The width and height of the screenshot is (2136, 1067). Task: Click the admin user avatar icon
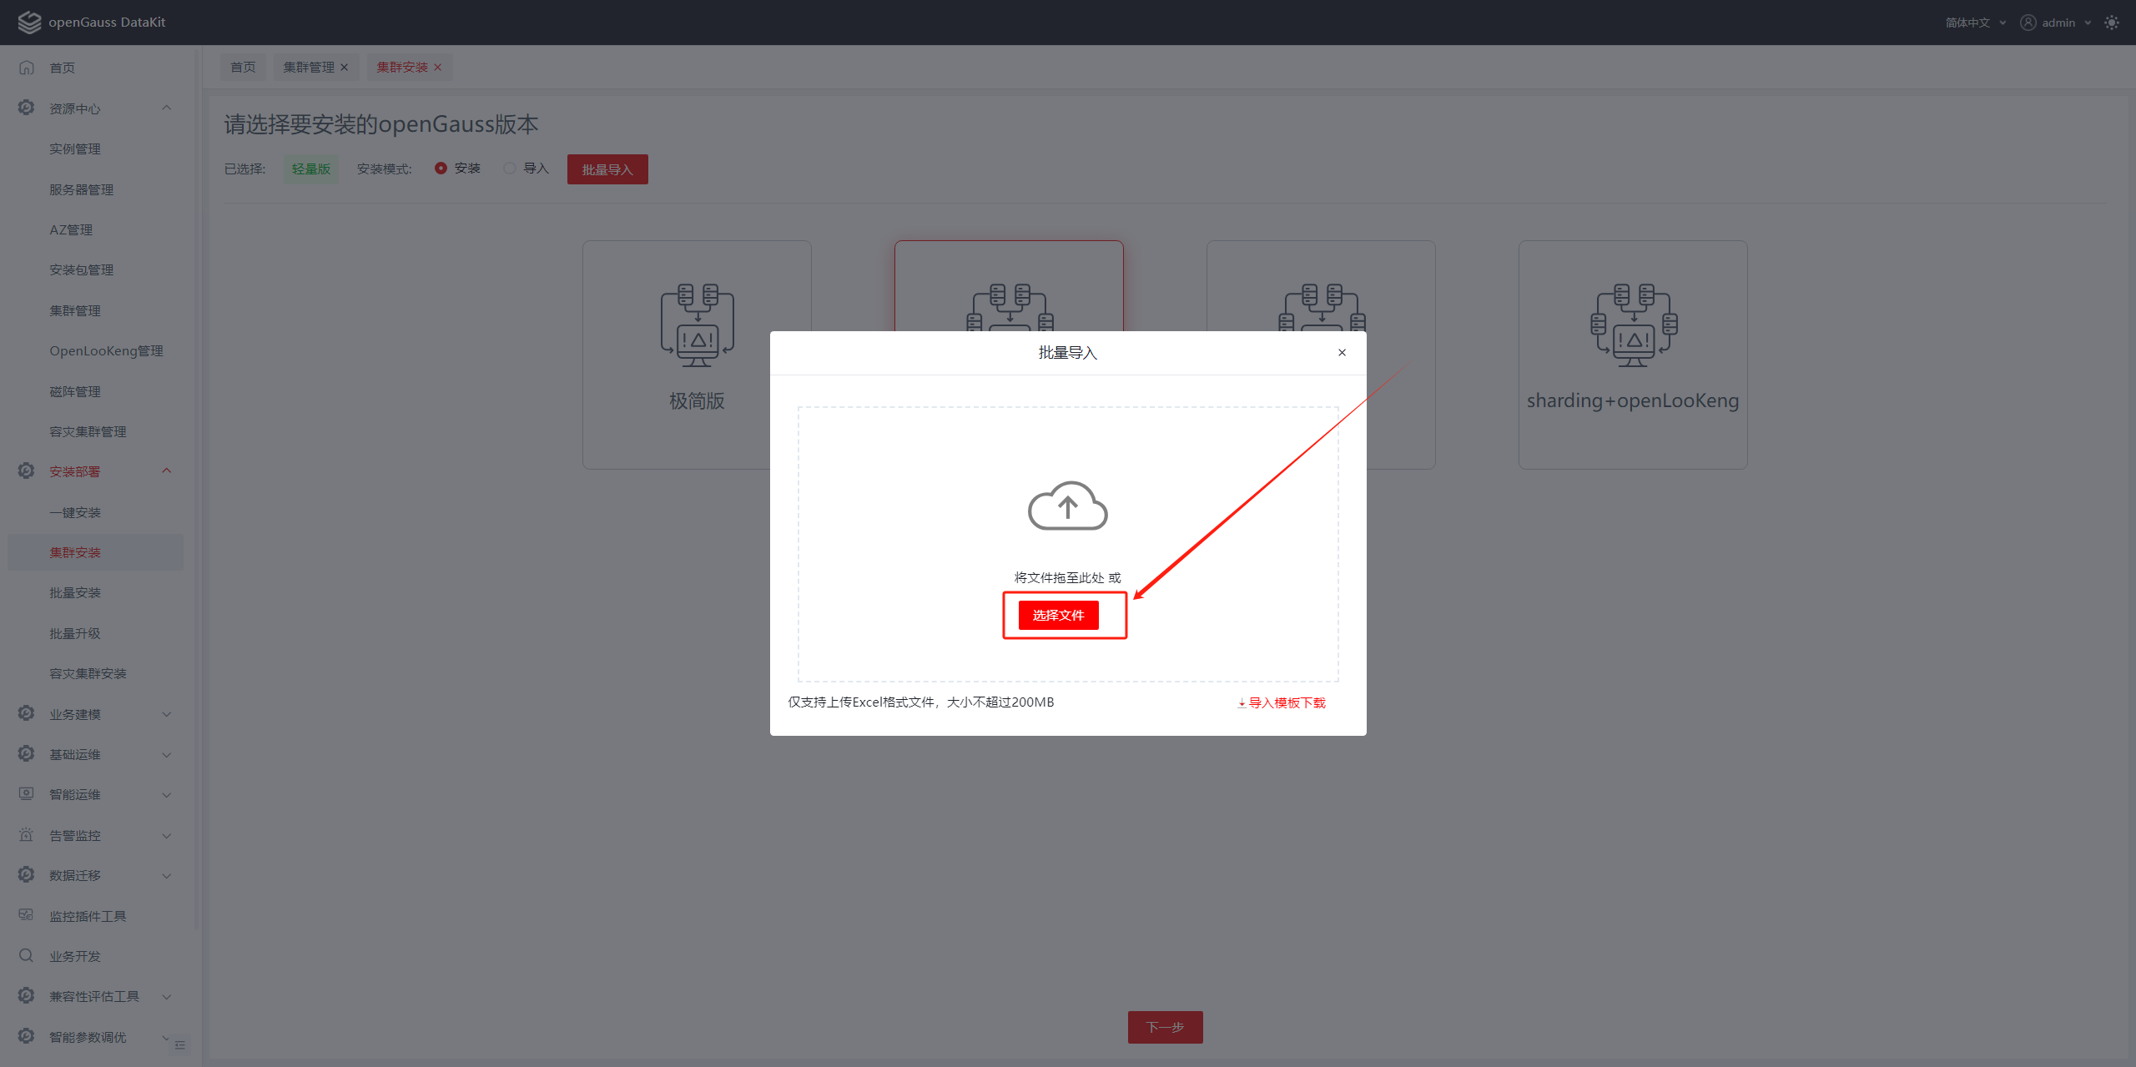pos(2028,23)
